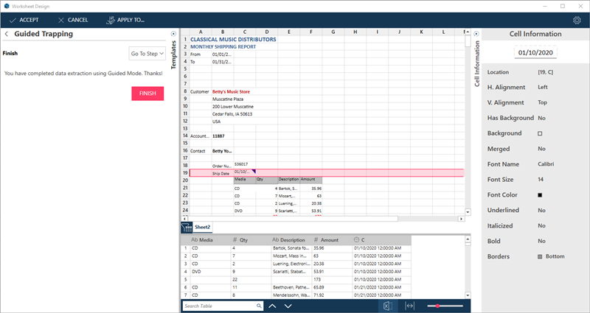Open settings via the gear icon
The height and width of the screenshot is (313, 590).
point(577,20)
